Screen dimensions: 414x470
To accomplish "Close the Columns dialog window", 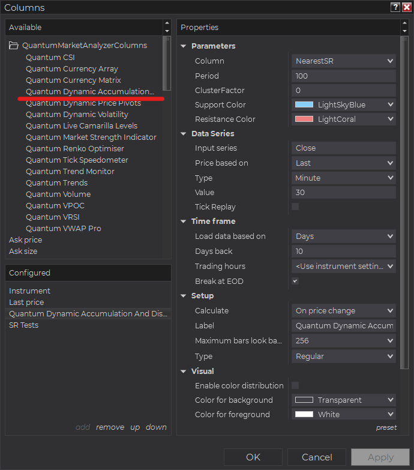I will (x=407, y=7).
